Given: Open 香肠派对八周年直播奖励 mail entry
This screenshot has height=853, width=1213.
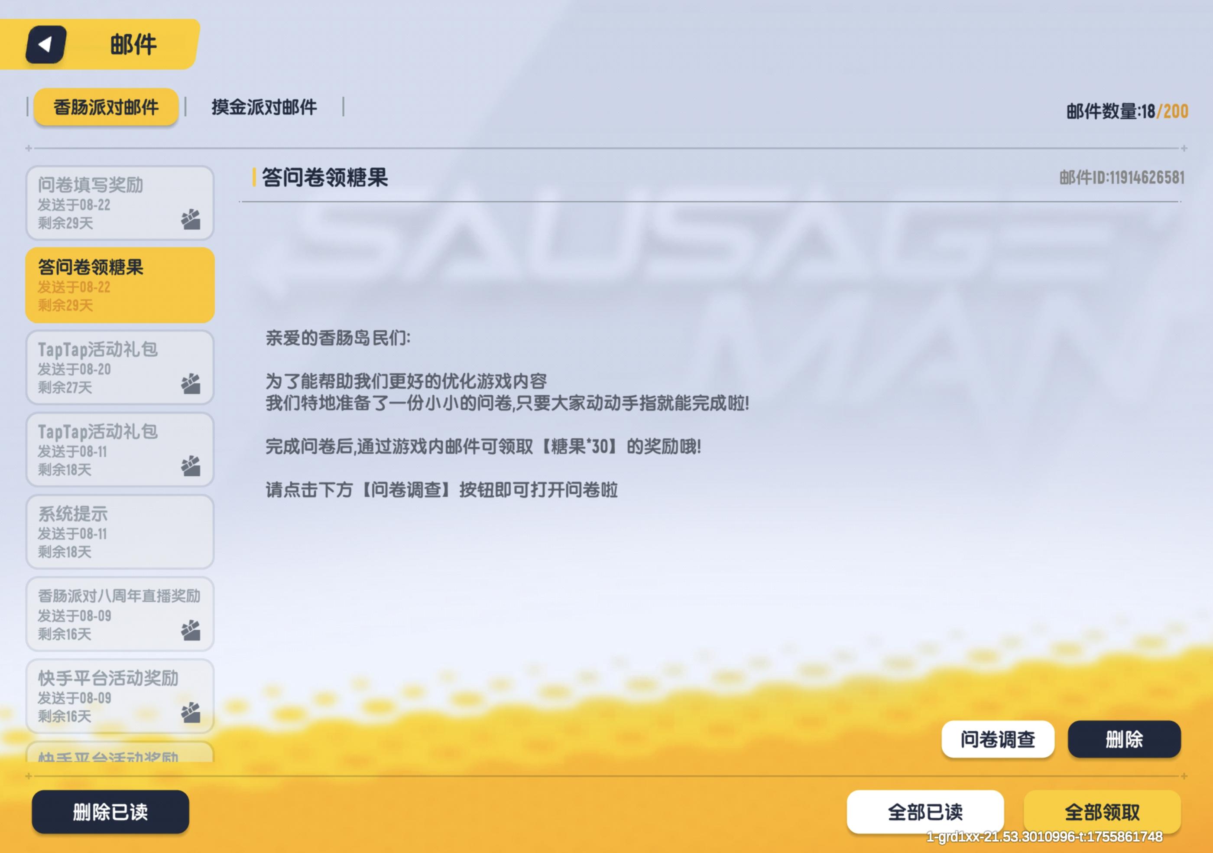Looking at the screenshot, I should [x=120, y=614].
